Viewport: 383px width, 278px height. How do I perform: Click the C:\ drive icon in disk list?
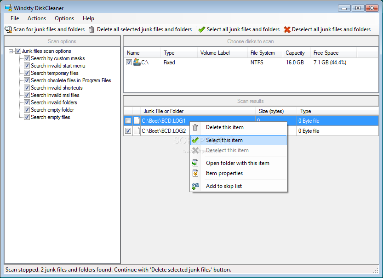[137, 62]
